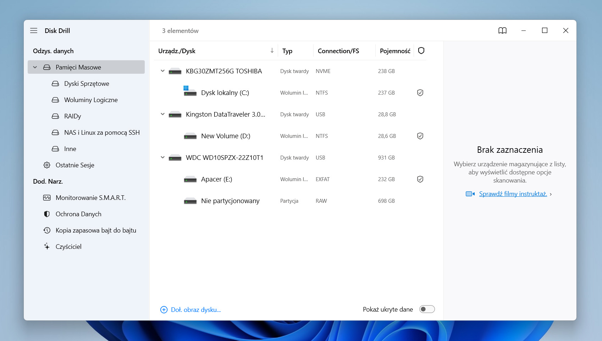Click RAIDy label in sidebar
This screenshot has width=602, height=341.
tap(72, 116)
